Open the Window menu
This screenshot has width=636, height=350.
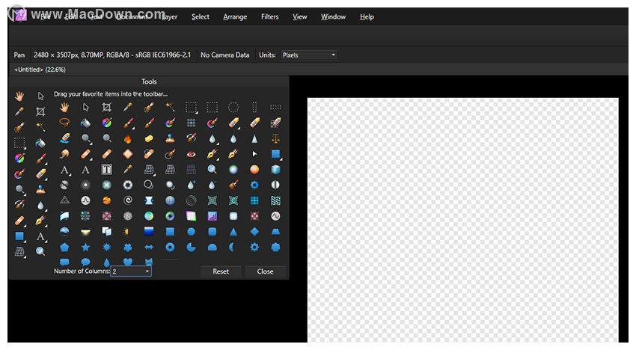point(333,16)
